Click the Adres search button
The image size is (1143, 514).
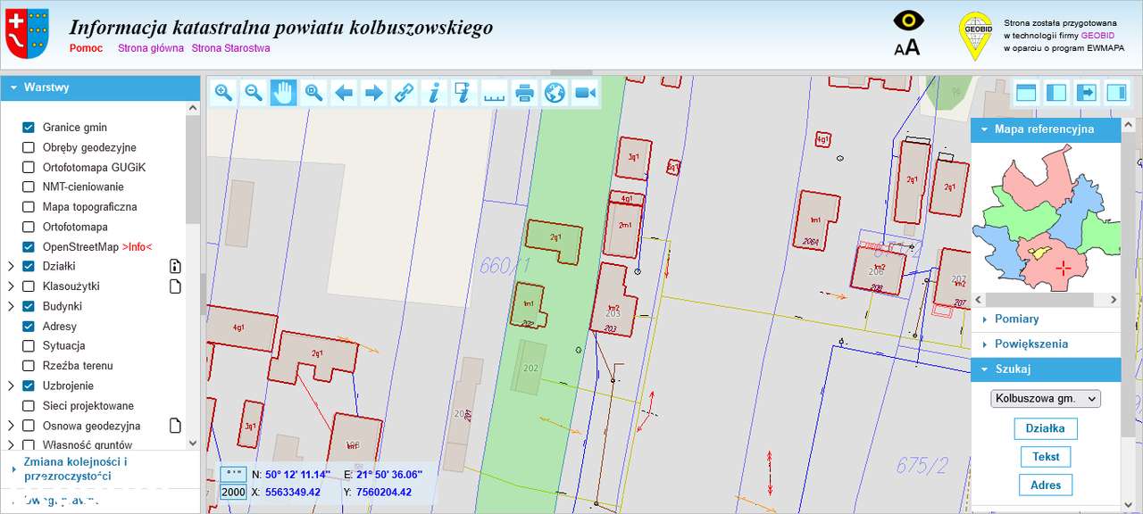tap(1046, 485)
